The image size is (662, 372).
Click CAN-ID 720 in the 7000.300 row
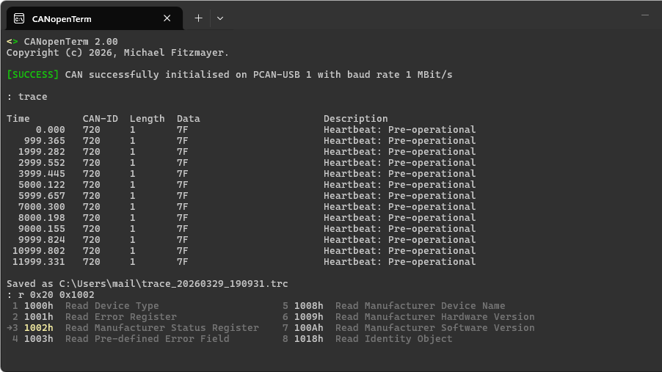[92, 206]
